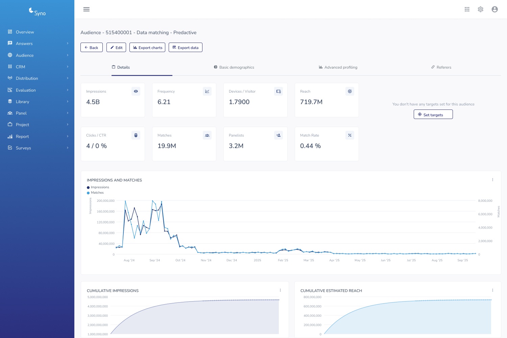507x338 pixels.
Task: Click the Set targets button
Action: coord(433,115)
